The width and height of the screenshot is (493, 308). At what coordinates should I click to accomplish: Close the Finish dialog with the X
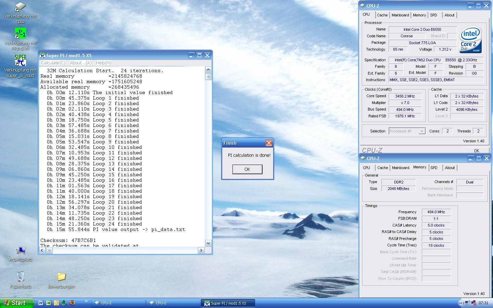[269, 143]
